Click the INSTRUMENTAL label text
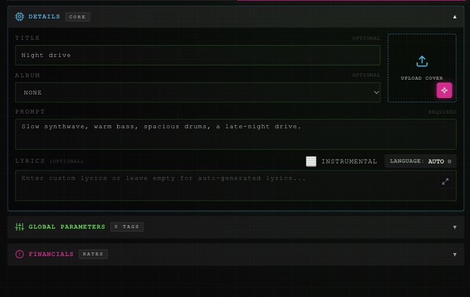470x297 pixels. pos(349,162)
